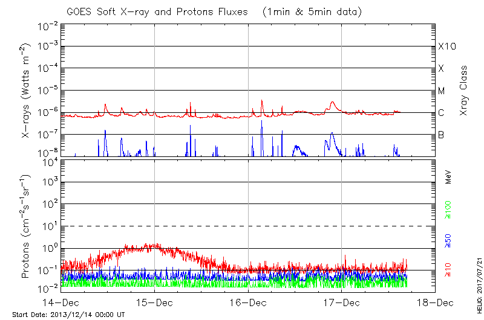Click the 'M' X-ray class label
The image size is (484, 320).
442,91
